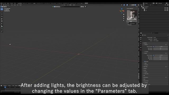
Task: Open the Edit menu
Action: pos(5,3)
